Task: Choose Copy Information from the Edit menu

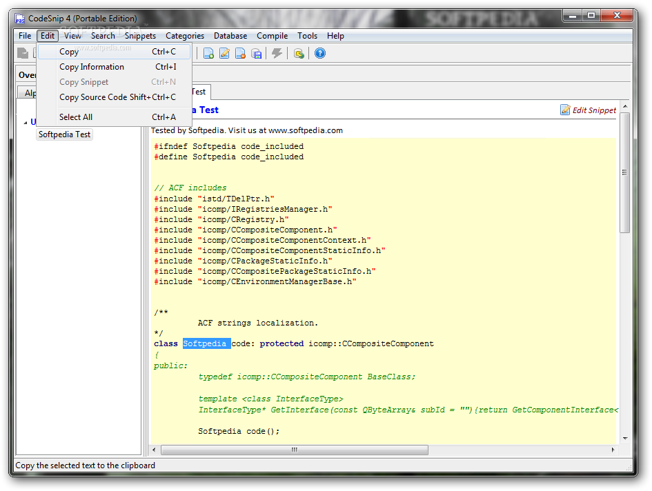Action: pos(92,67)
